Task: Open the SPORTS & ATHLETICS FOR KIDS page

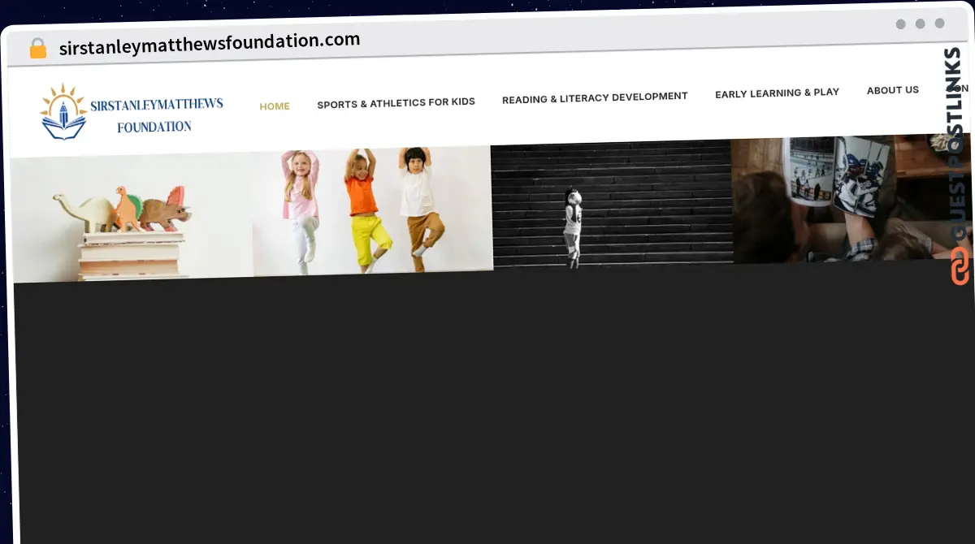Action: pyautogui.click(x=396, y=102)
